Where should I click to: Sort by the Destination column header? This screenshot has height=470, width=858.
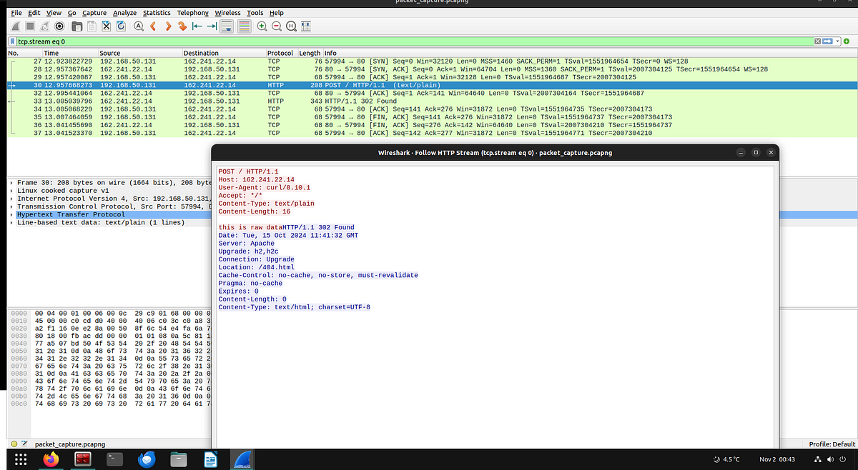224,53
